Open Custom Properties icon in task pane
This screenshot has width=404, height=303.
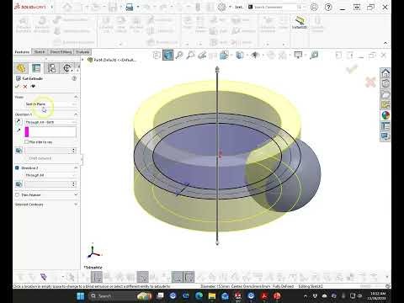tap(385, 126)
